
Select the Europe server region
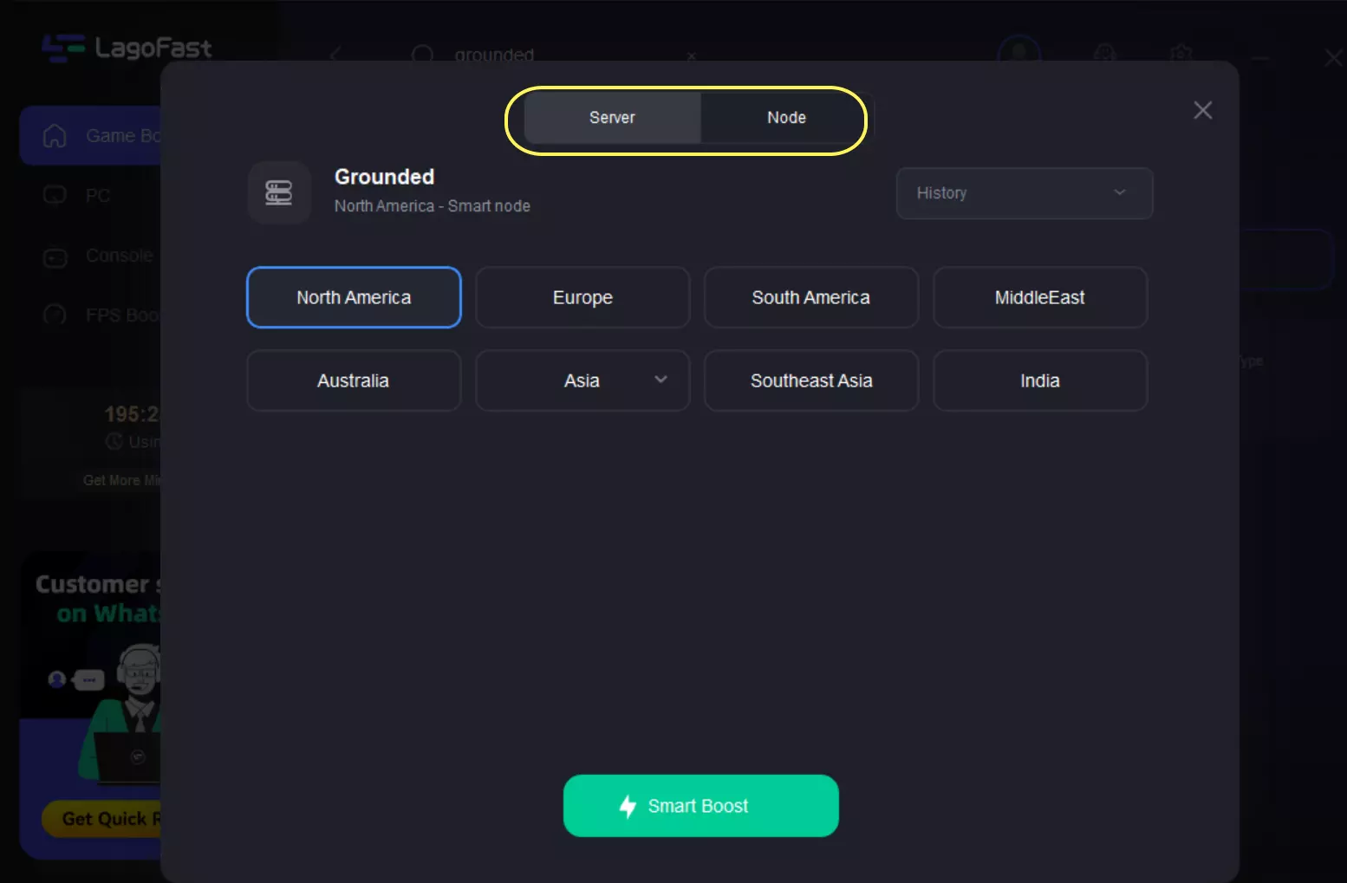click(x=582, y=297)
